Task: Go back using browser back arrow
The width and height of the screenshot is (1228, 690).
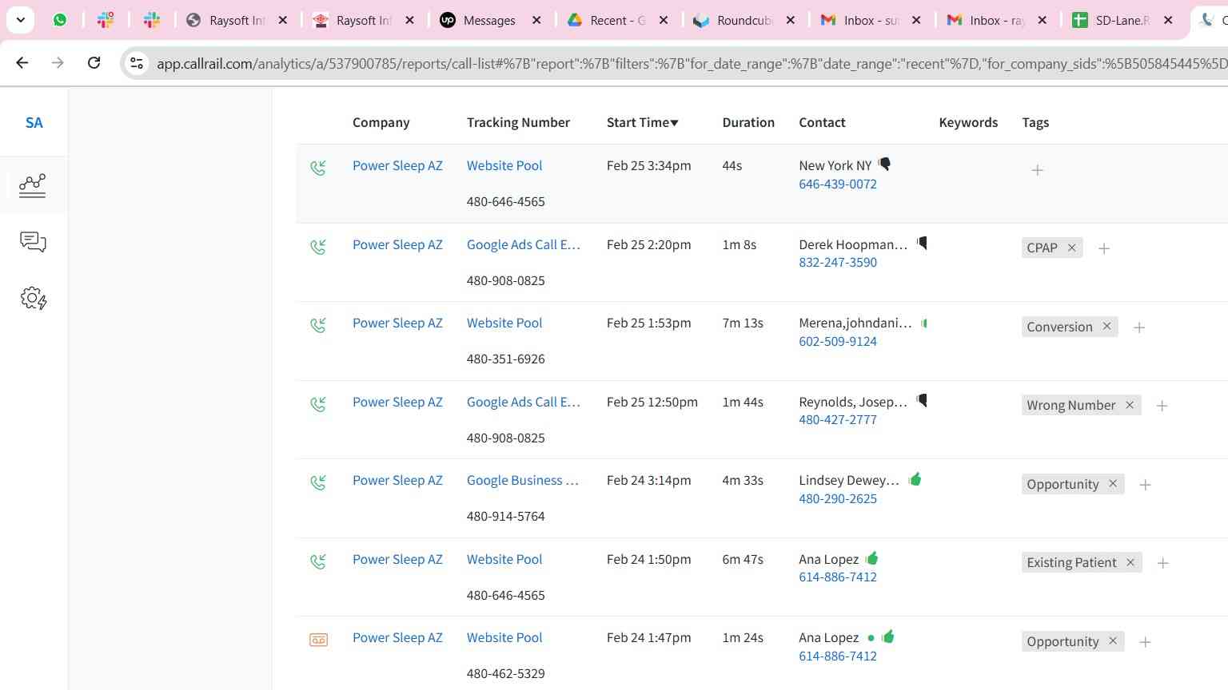Action: point(22,62)
